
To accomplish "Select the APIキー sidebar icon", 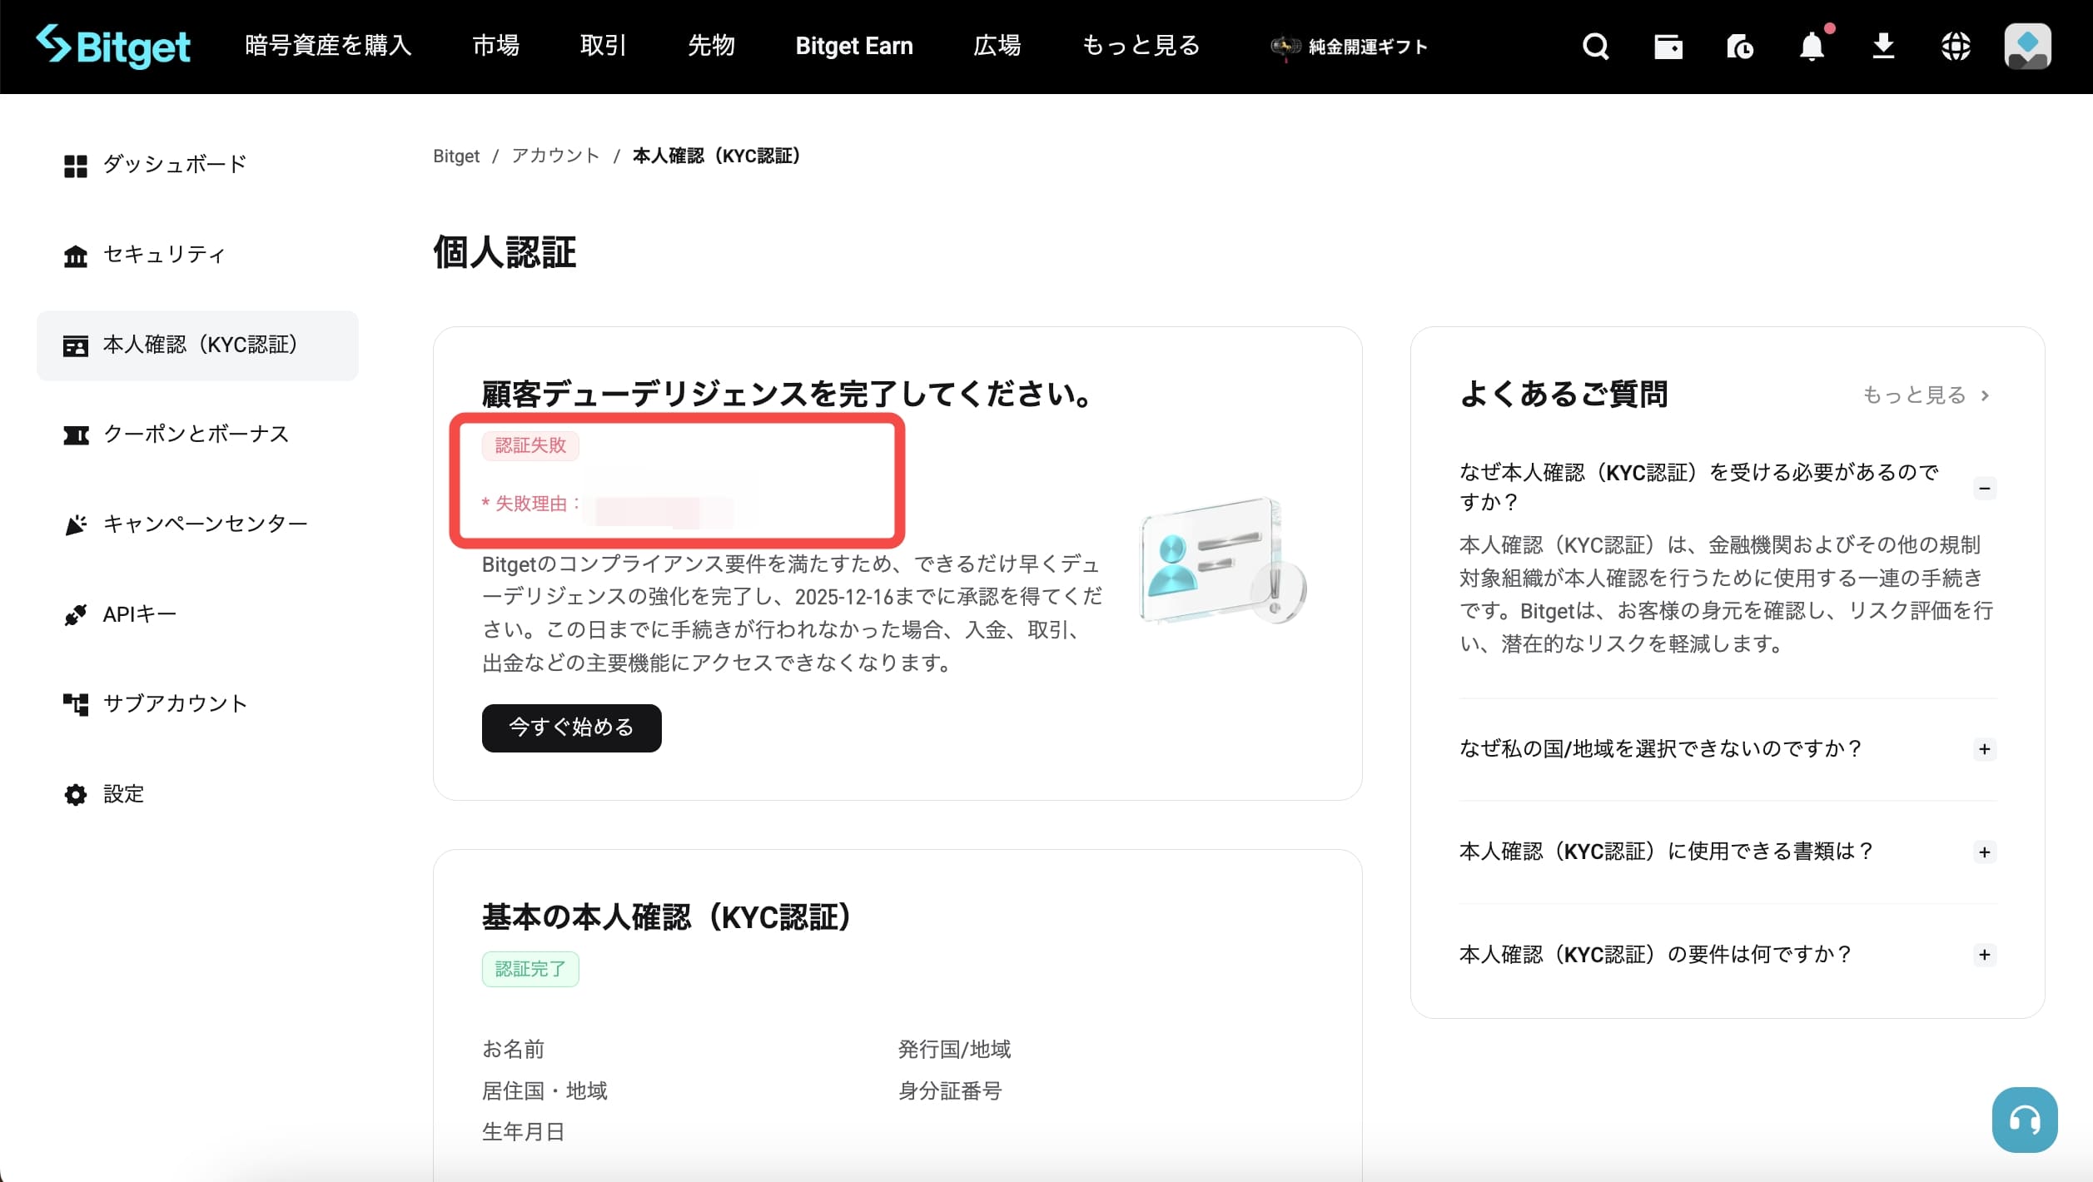I will click(75, 614).
